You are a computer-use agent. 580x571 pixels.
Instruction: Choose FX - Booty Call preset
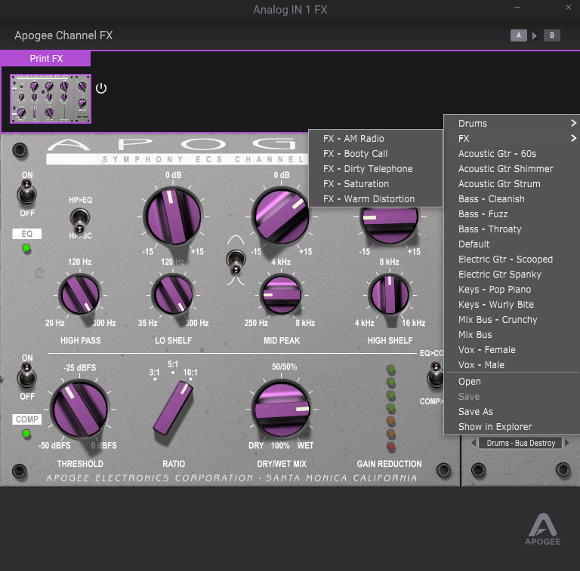point(375,154)
